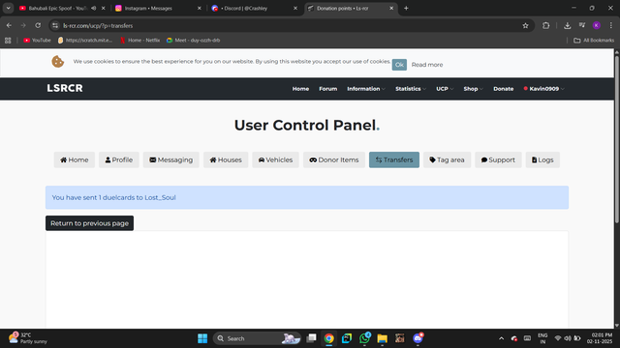Image resolution: width=620 pixels, height=348 pixels.
Task: Expand the Shop dropdown menu
Action: tap(473, 89)
